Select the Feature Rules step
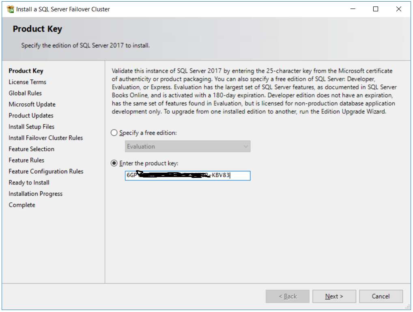 coord(26,160)
